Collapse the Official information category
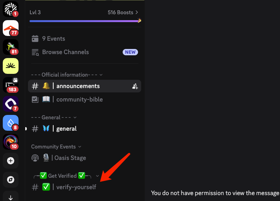The height and width of the screenshot is (201, 280). 66,75
